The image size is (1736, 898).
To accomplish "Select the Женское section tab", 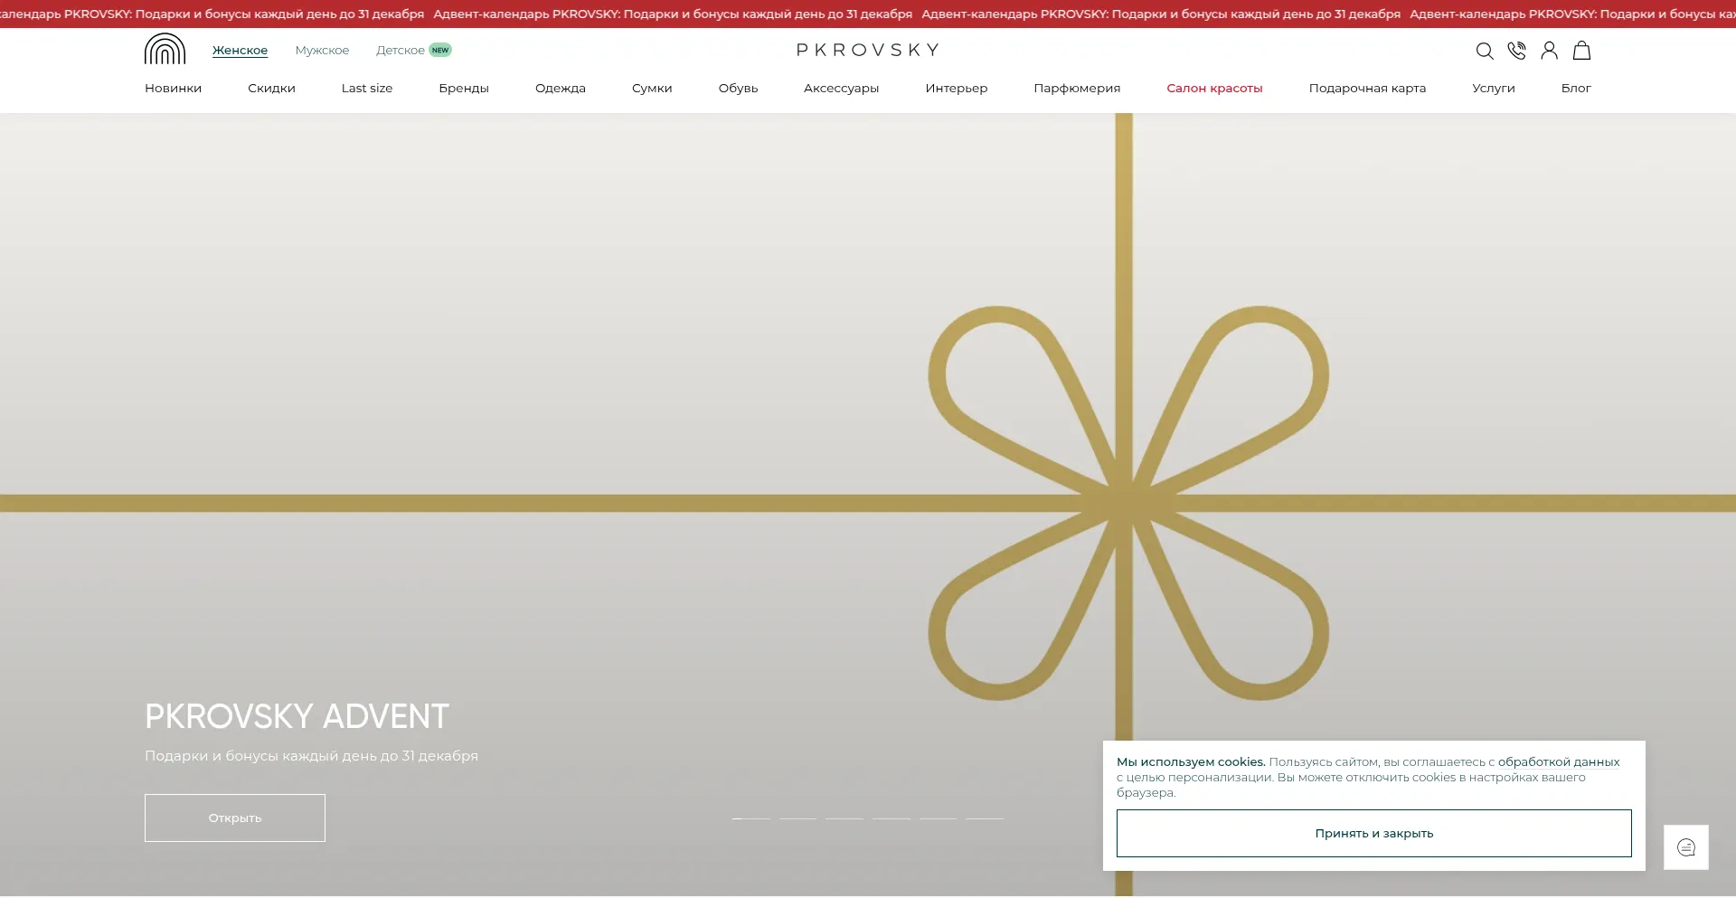I will coord(240,51).
